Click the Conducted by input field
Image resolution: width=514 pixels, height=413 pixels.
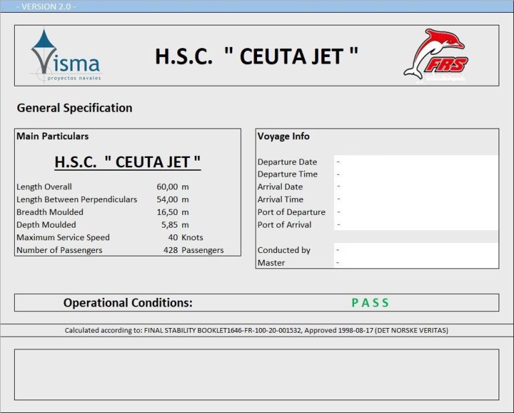point(416,250)
